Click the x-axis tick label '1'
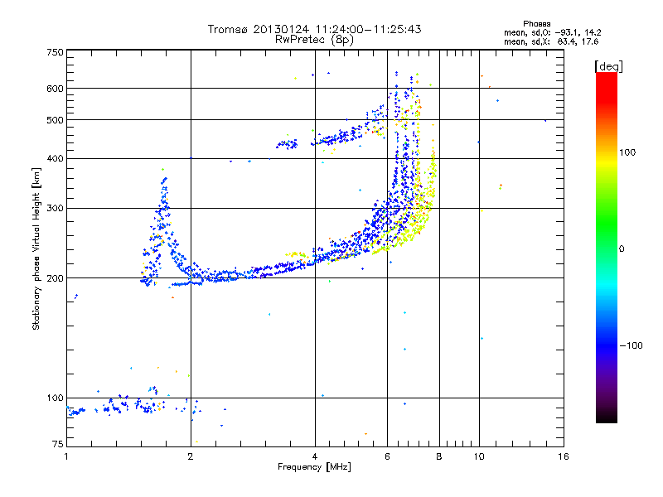663x497 pixels. (66, 456)
